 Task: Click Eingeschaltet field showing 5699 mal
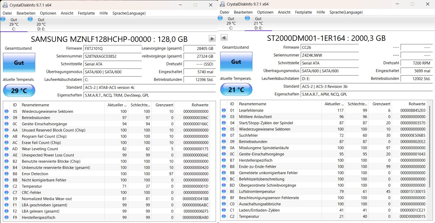click(417, 71)
